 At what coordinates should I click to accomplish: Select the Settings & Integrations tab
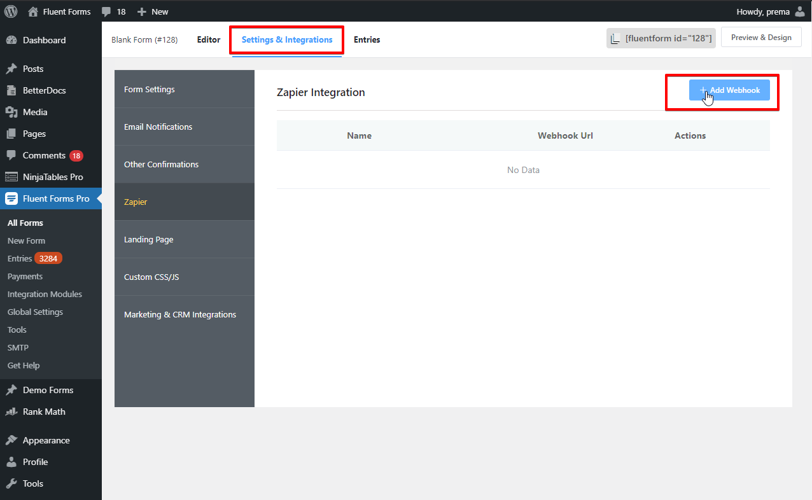pyautogui.click(x=287, y=39)
